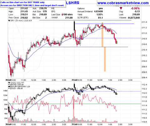
Task: Click the green last candle on the SPY chart
Action: [x=117, y=42]
